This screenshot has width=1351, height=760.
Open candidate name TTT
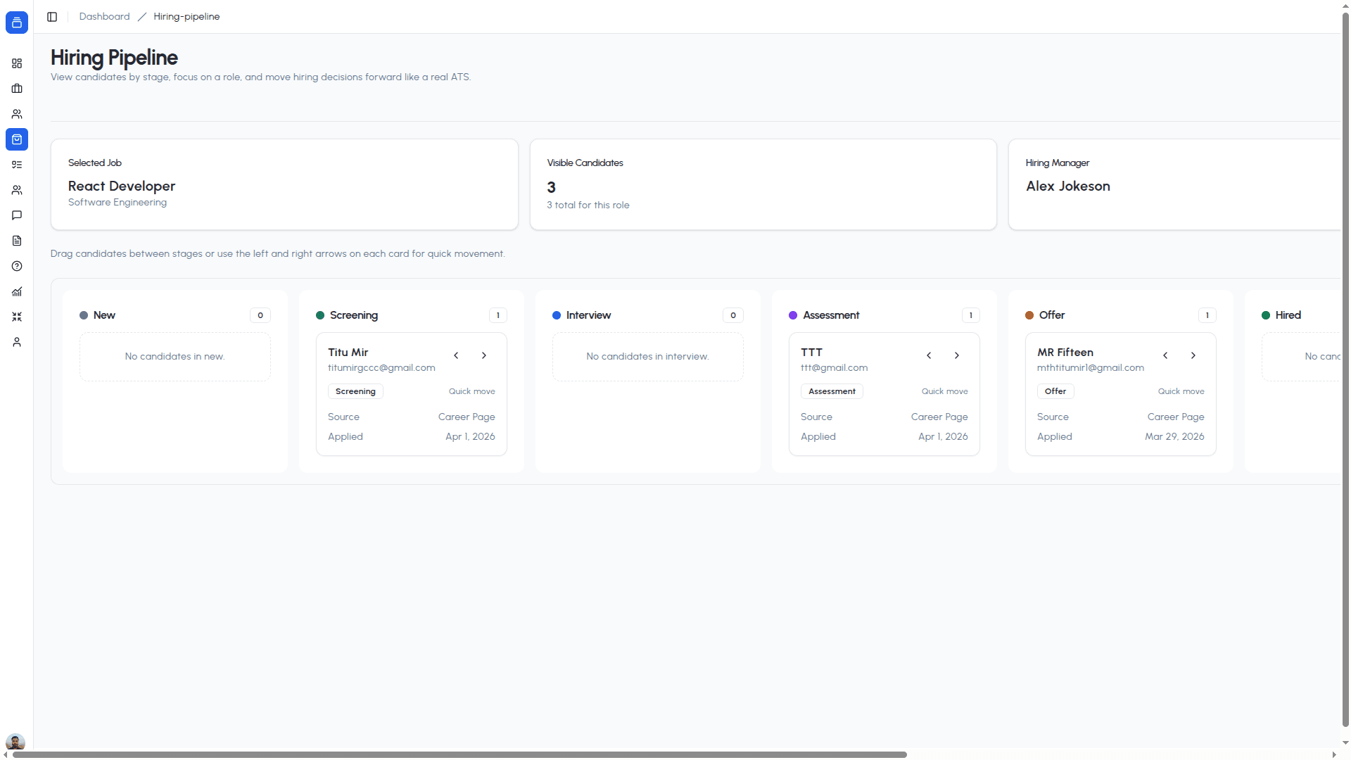(x=811, y=353)
